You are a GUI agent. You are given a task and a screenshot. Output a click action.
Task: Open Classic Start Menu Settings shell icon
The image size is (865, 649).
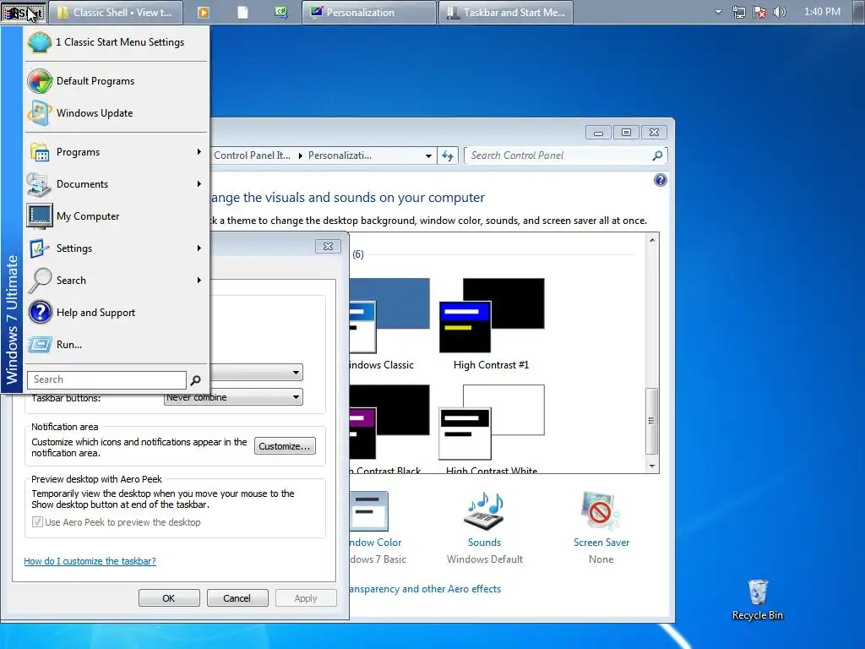pos(40,42)
